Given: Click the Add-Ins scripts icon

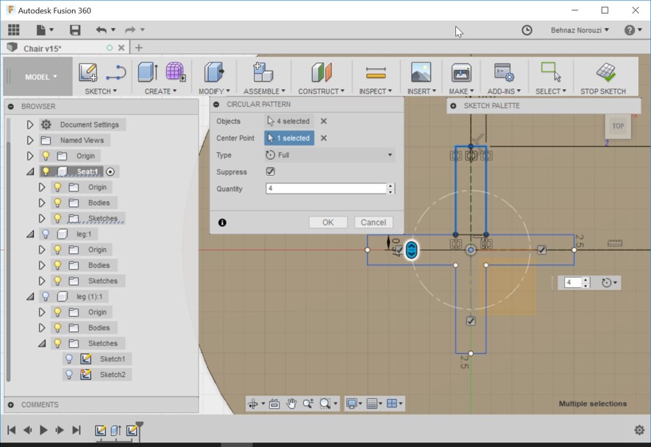Looking at the screenshot, I should point(504,72).
